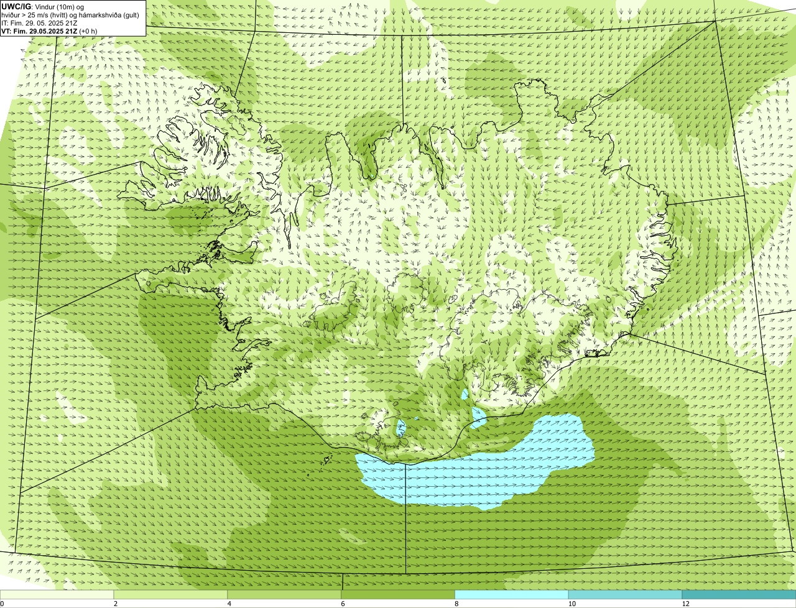The image size is (796, 608).
Task: Select the 6–8 darkest green color bar segment
Action: [399, 594]
